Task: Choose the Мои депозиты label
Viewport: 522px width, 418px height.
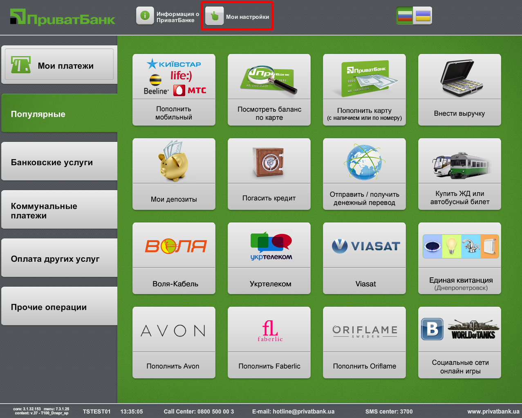Action: click(x=174, y=199)
